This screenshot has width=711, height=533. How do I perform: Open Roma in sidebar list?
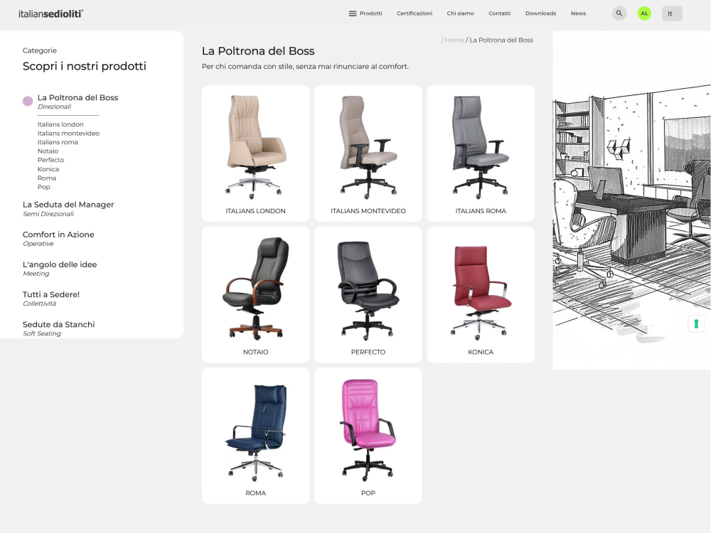pos(47,178)
